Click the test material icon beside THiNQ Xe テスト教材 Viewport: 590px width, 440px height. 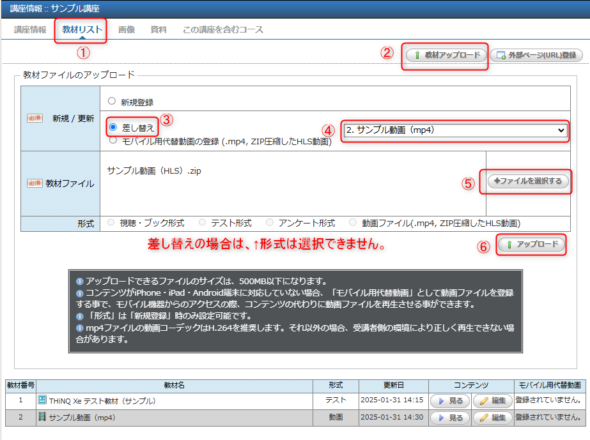(x=43, y=401)
